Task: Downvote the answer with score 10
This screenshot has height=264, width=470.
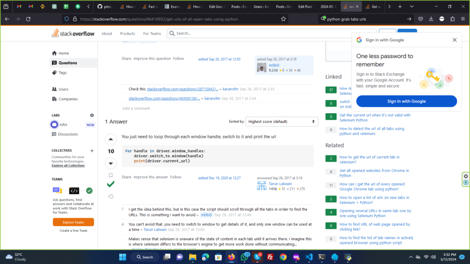Action: pyautogui.click(x=111, y=163)
